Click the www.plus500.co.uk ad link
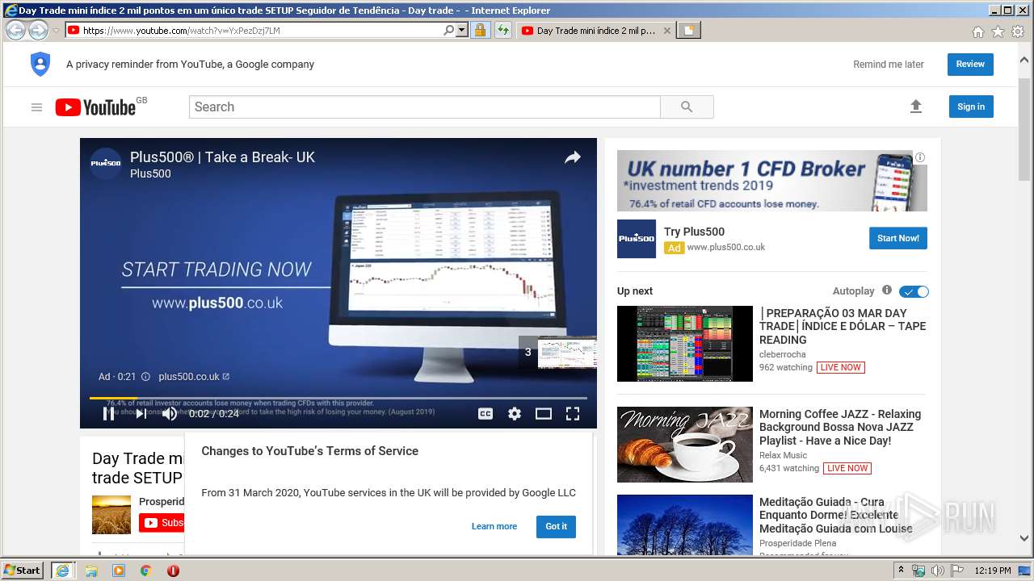Image resolution: width=1034 pixels, height=581 pixels. click(x=726, y=248)
